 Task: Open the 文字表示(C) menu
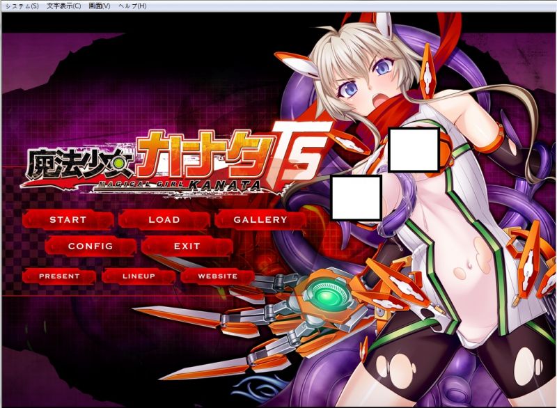click(64, 6)
